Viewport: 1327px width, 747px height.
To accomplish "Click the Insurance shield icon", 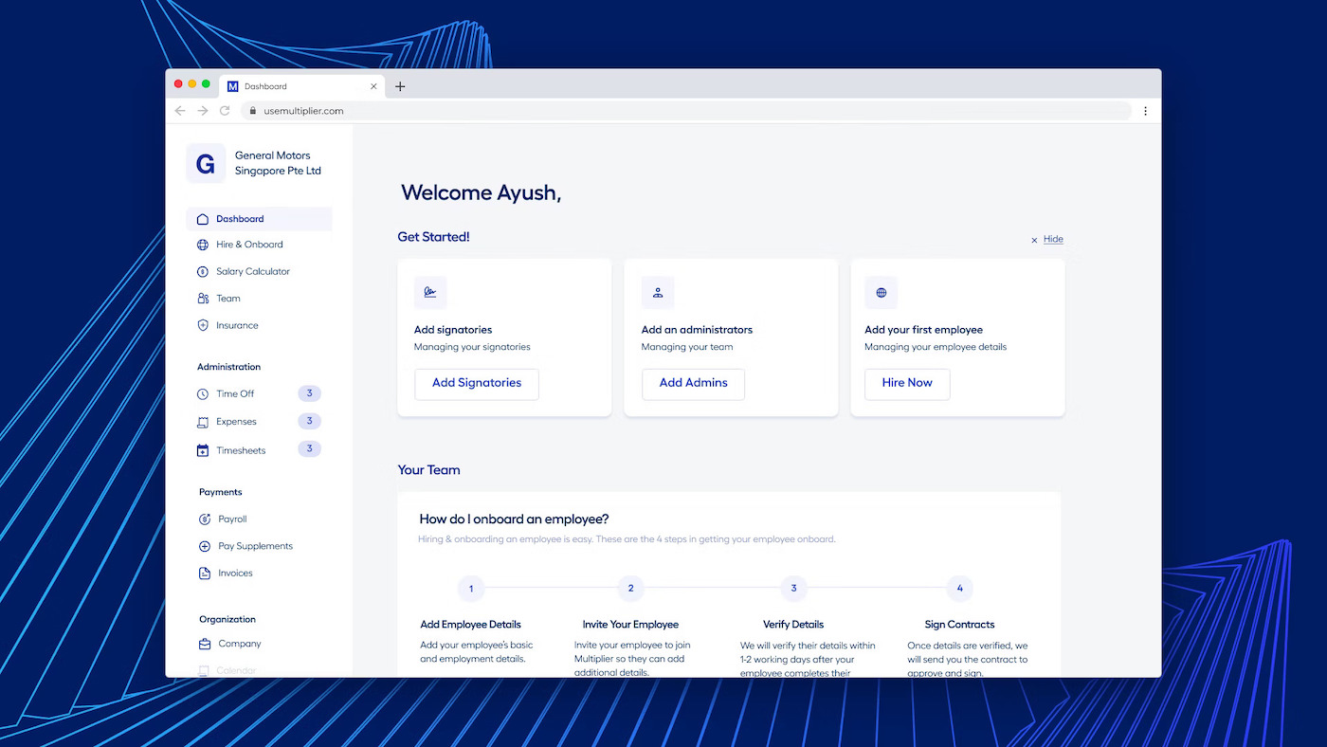I will (202, 325).
